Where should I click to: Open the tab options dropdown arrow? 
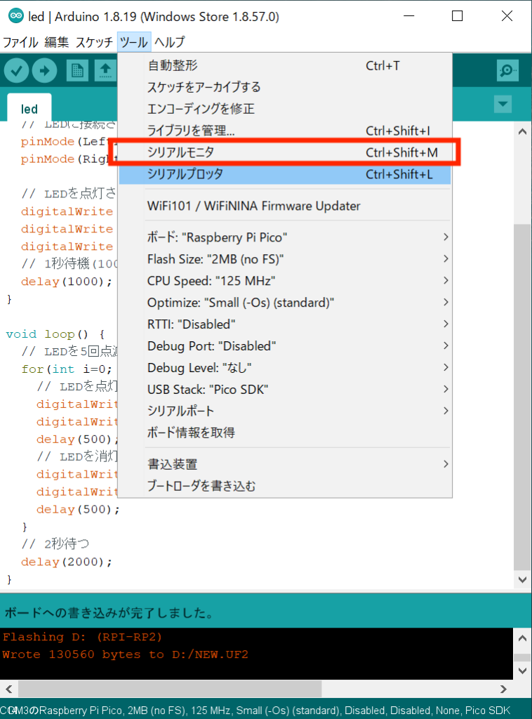(503, 104)
